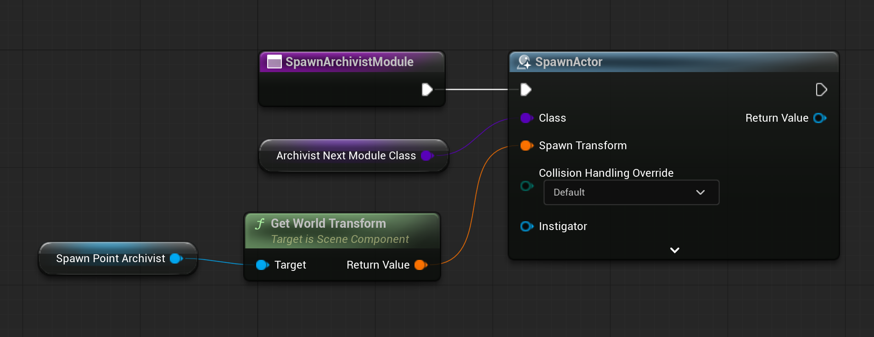Select Archivist Next Module Class variable node
Screen dimensions: 874x337
[353, 156]
